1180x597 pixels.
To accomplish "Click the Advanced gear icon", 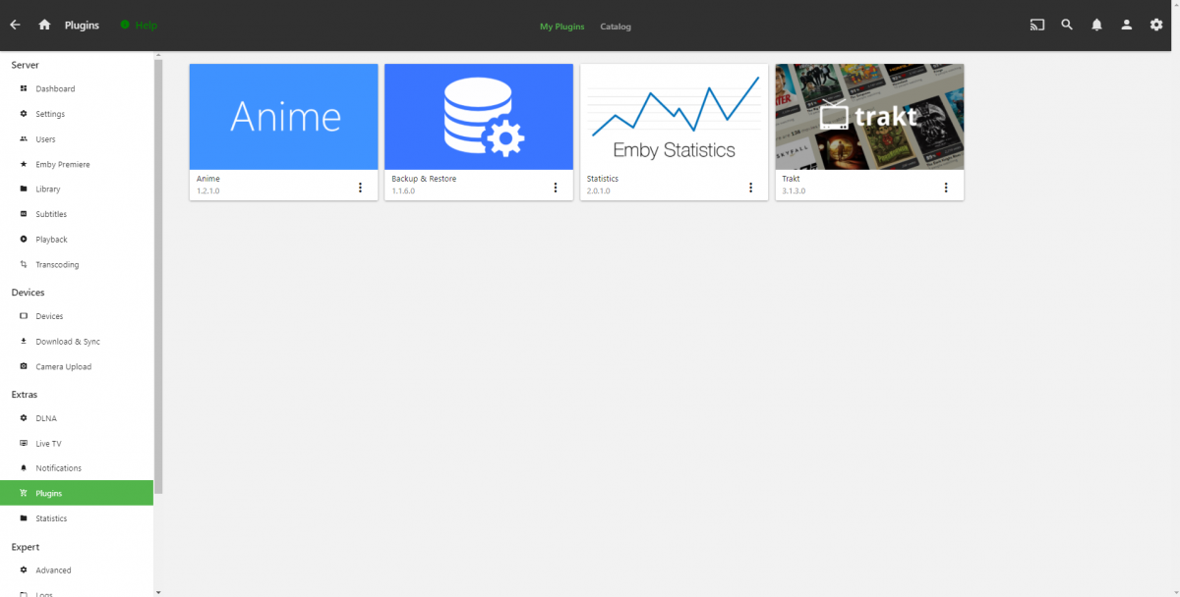I will [24, 570].
